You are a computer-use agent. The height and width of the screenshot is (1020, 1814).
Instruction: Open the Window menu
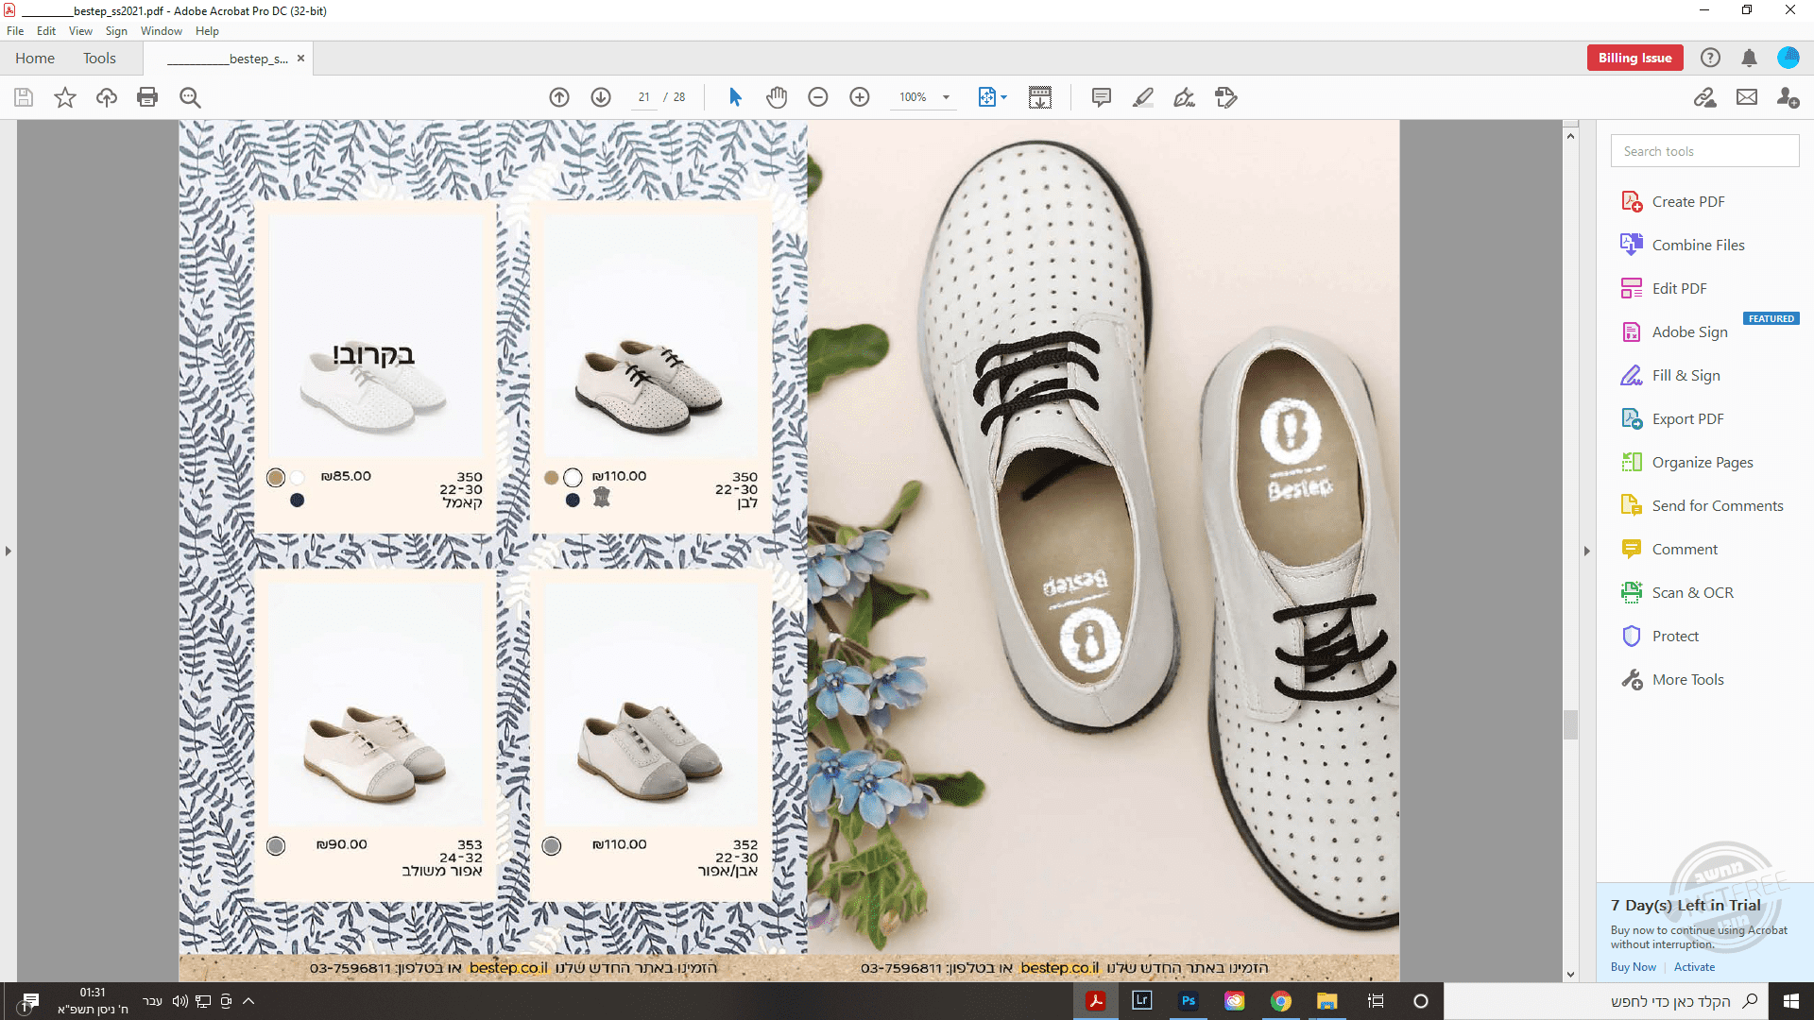click(161, 31)
